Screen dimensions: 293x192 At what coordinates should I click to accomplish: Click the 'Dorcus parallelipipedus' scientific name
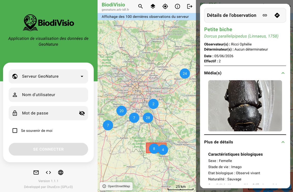[241, 36]
